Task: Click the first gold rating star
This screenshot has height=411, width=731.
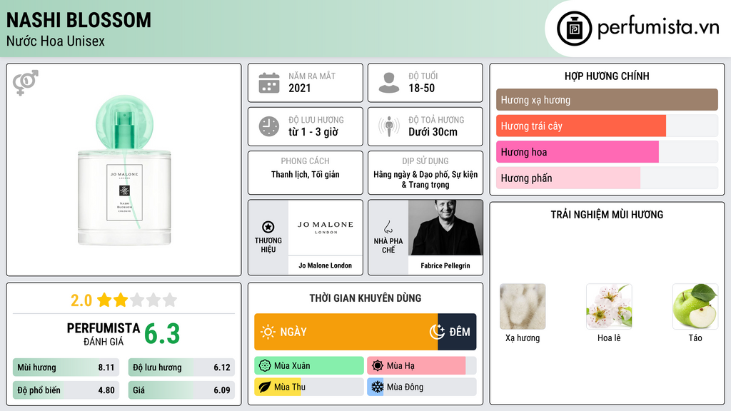Action: [104, 300]
